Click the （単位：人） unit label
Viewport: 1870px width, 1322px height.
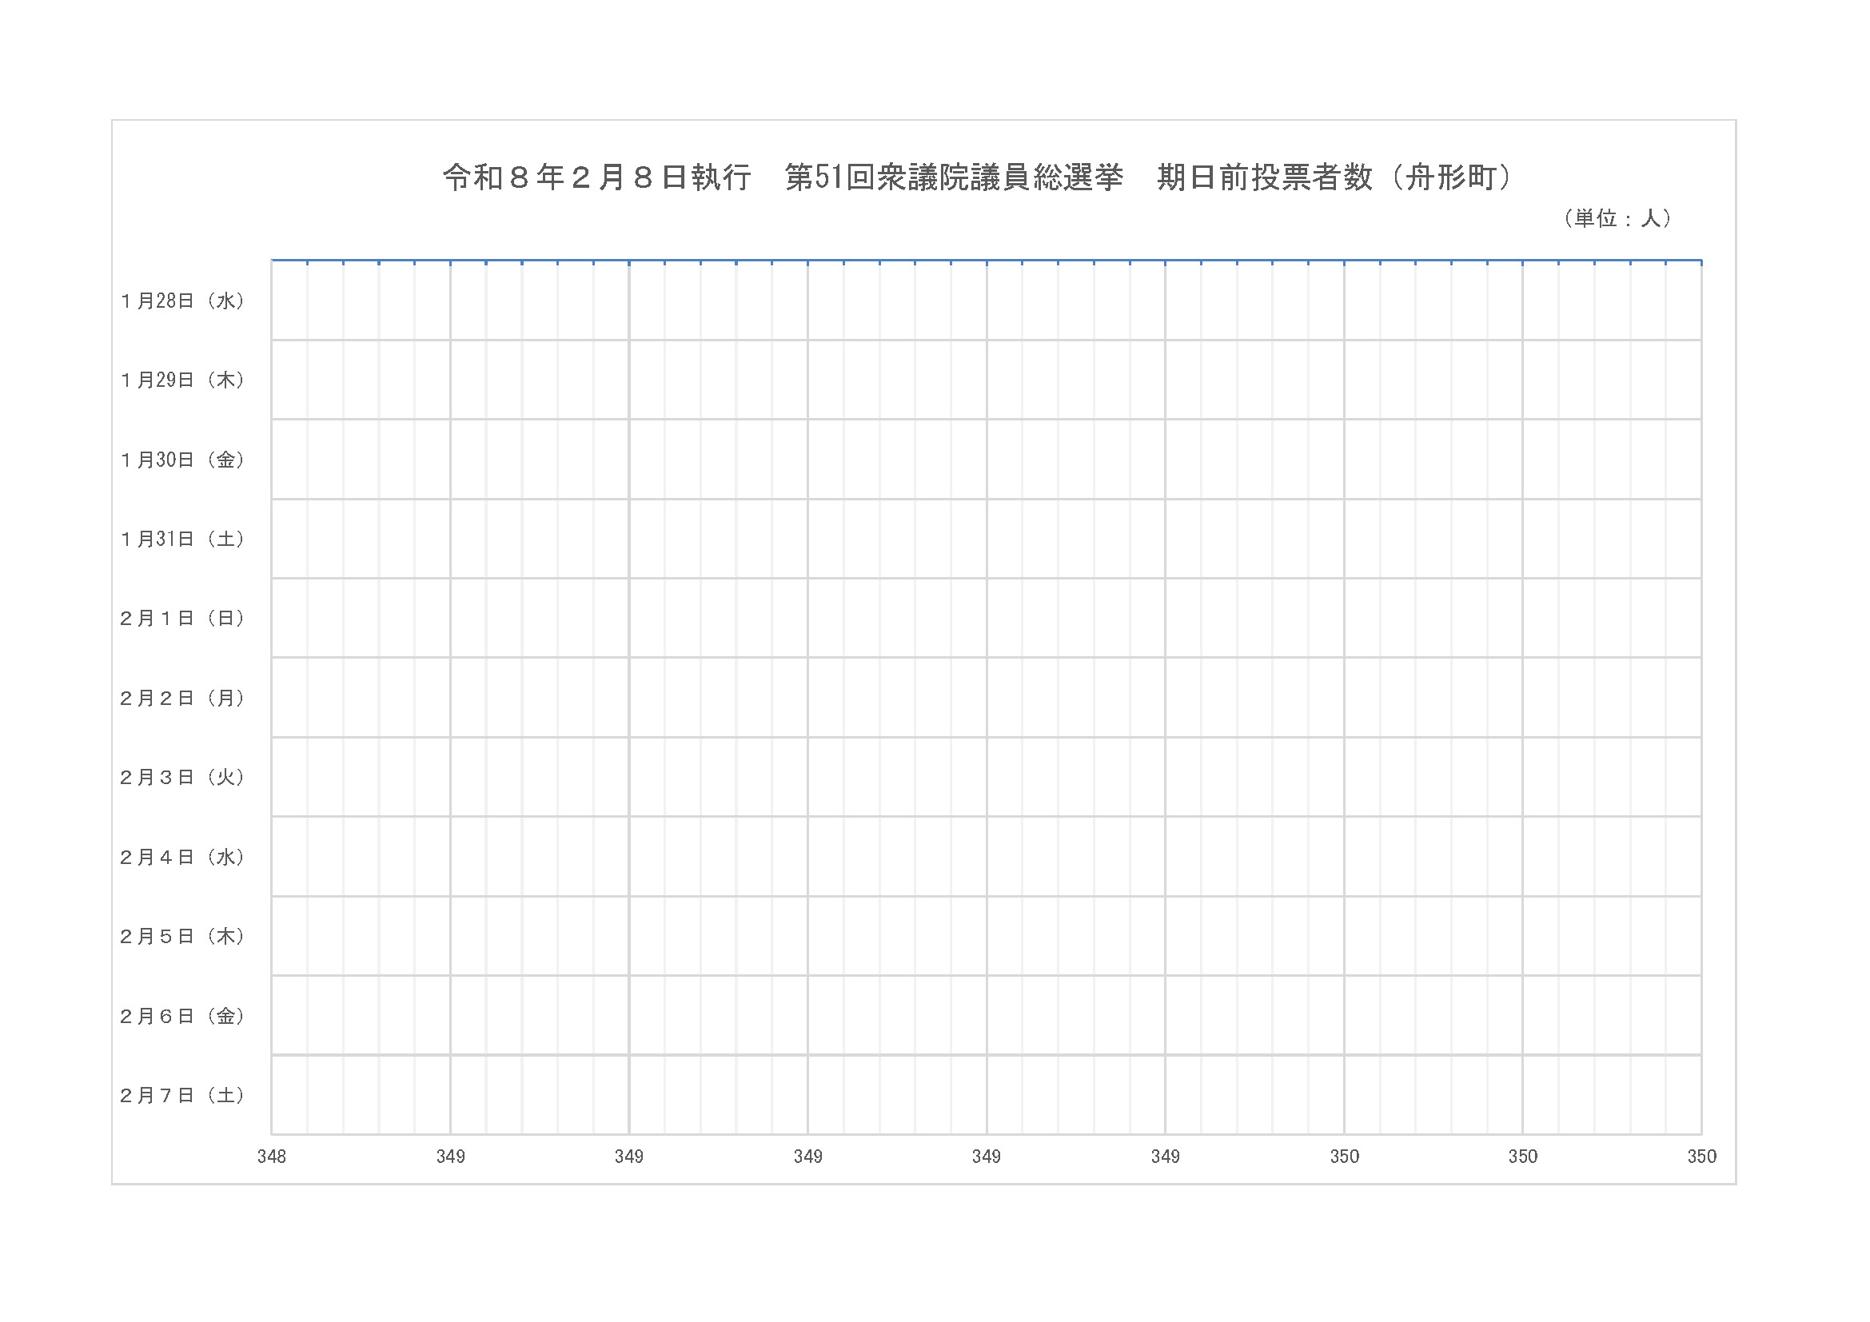click(1617, 218)
